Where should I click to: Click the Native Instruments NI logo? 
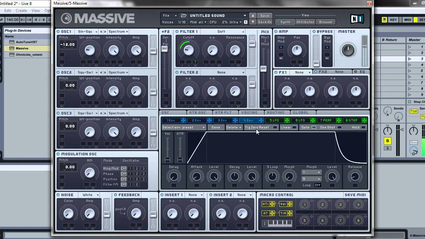click(357, 19)
